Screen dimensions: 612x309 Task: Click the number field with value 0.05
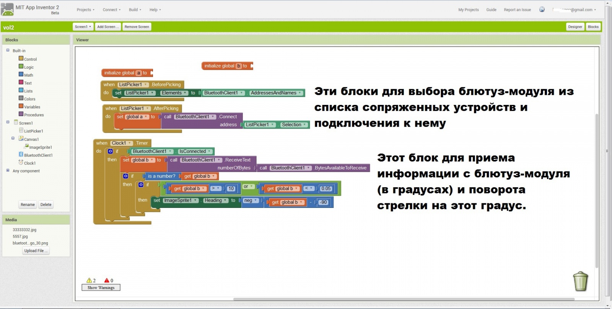tap(326, 188)
